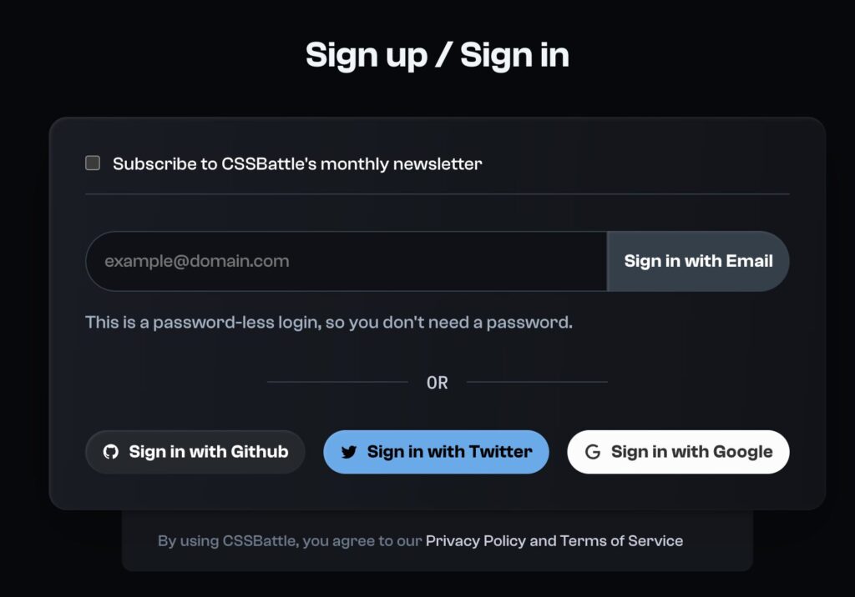Click the 'Subscribe to CSSBattle's monthly newsletter' label
This screenshot has height=597, width=855.
click(297, 164)
